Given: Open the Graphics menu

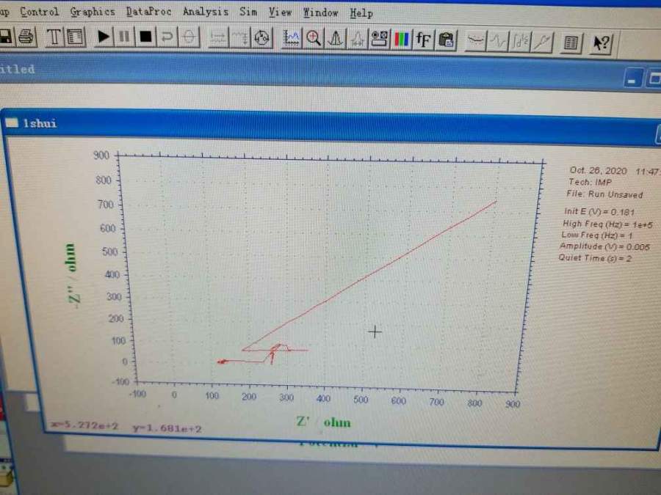Looking at the screenshot, I should (x=93, y=12).
